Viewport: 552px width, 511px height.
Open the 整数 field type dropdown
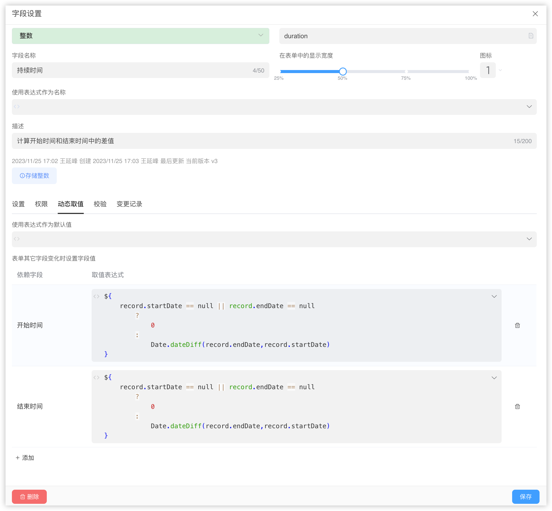tap(140, 36)
